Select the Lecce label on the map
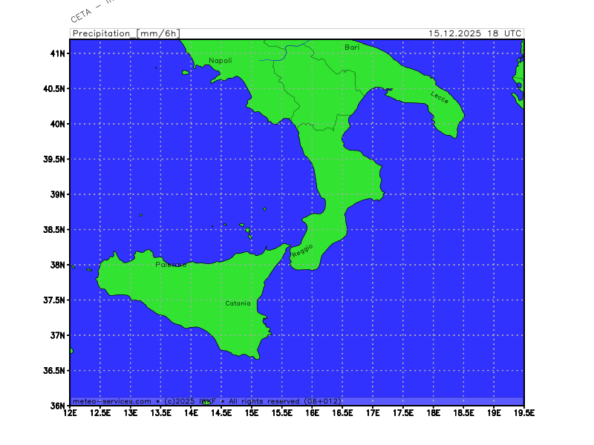Viewport: 594px width, 445px height. coord(440,96)
